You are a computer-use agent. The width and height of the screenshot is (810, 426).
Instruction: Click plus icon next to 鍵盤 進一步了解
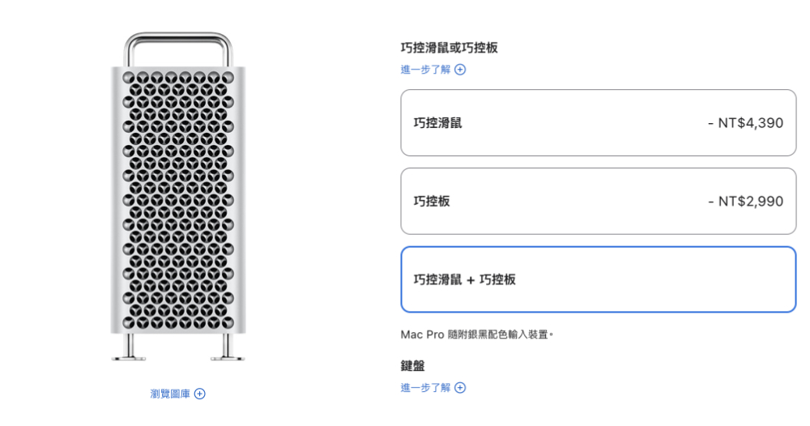[460, 388]
